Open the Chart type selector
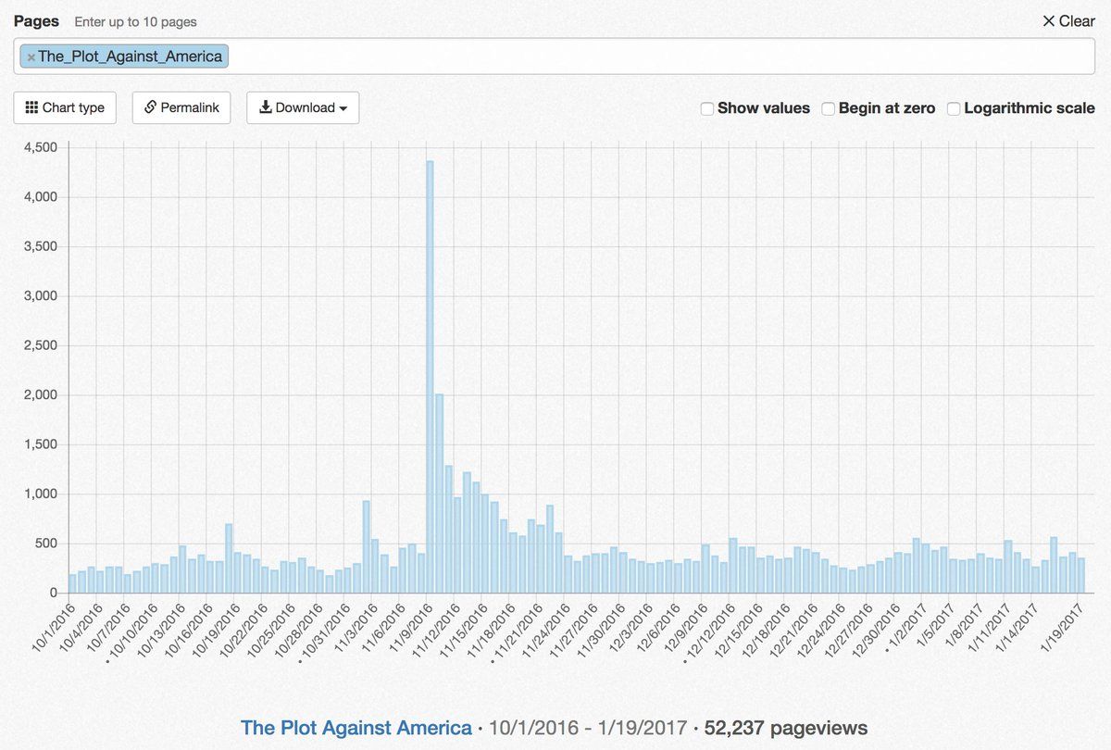The image size is (1111, 750). tap(65, 107)
